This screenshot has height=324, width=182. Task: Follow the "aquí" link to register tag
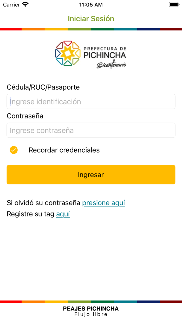63,214
